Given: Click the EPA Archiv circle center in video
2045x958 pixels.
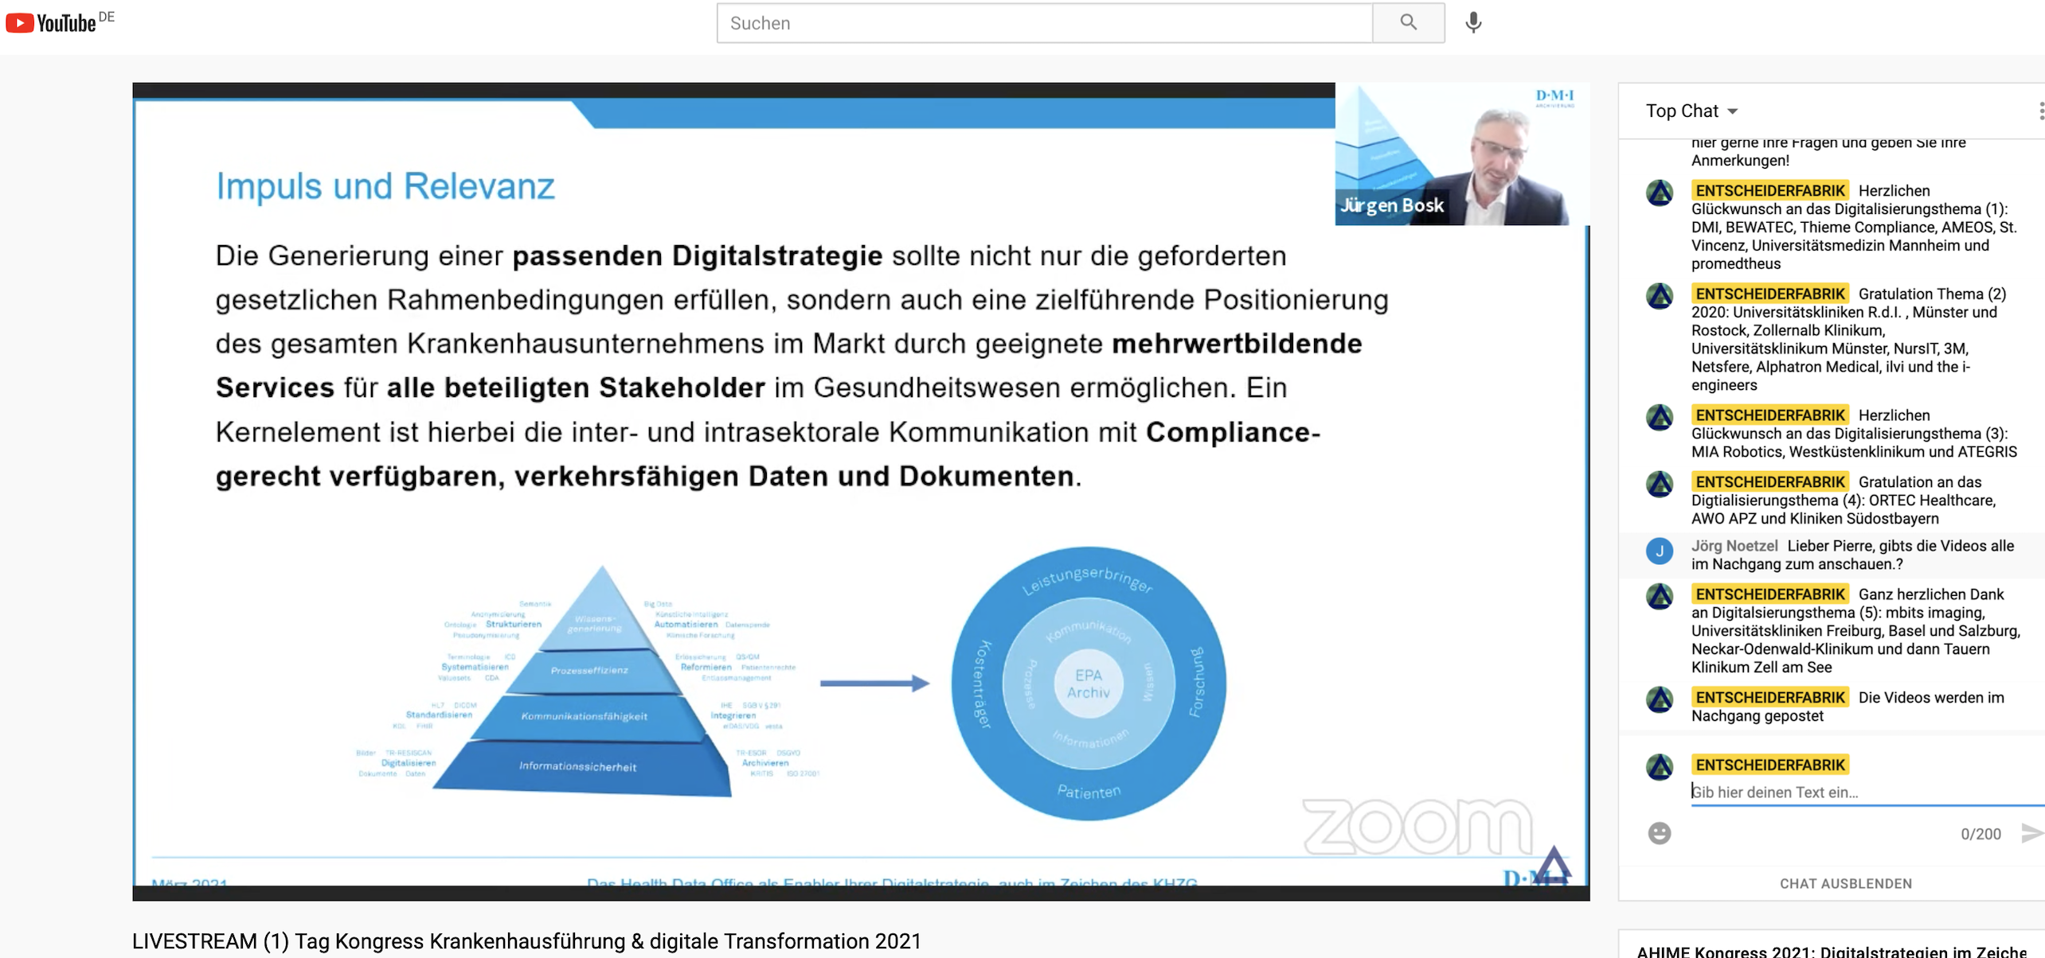Looking at the screenshot, I should click(1089, 683).
